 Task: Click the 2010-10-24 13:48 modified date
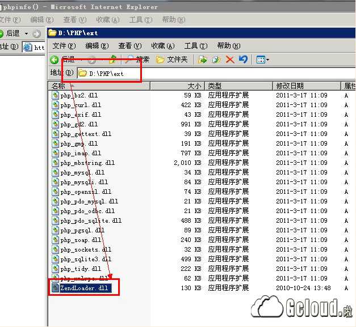(303, 288)
